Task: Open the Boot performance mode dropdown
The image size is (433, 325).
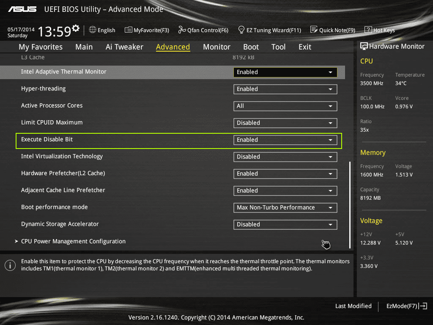Action: coord(285,207)
